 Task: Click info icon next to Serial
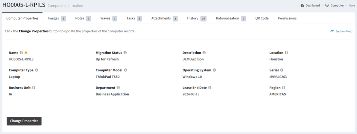click(x=282, y=70)
